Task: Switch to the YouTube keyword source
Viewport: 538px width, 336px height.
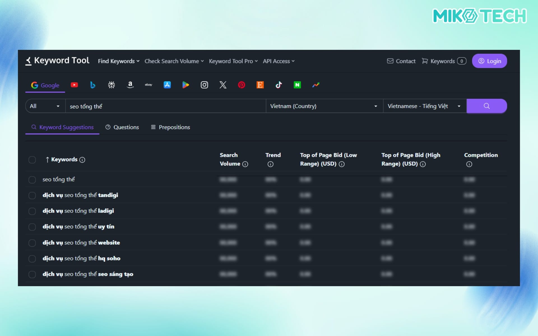Action: tap(74, 85)
